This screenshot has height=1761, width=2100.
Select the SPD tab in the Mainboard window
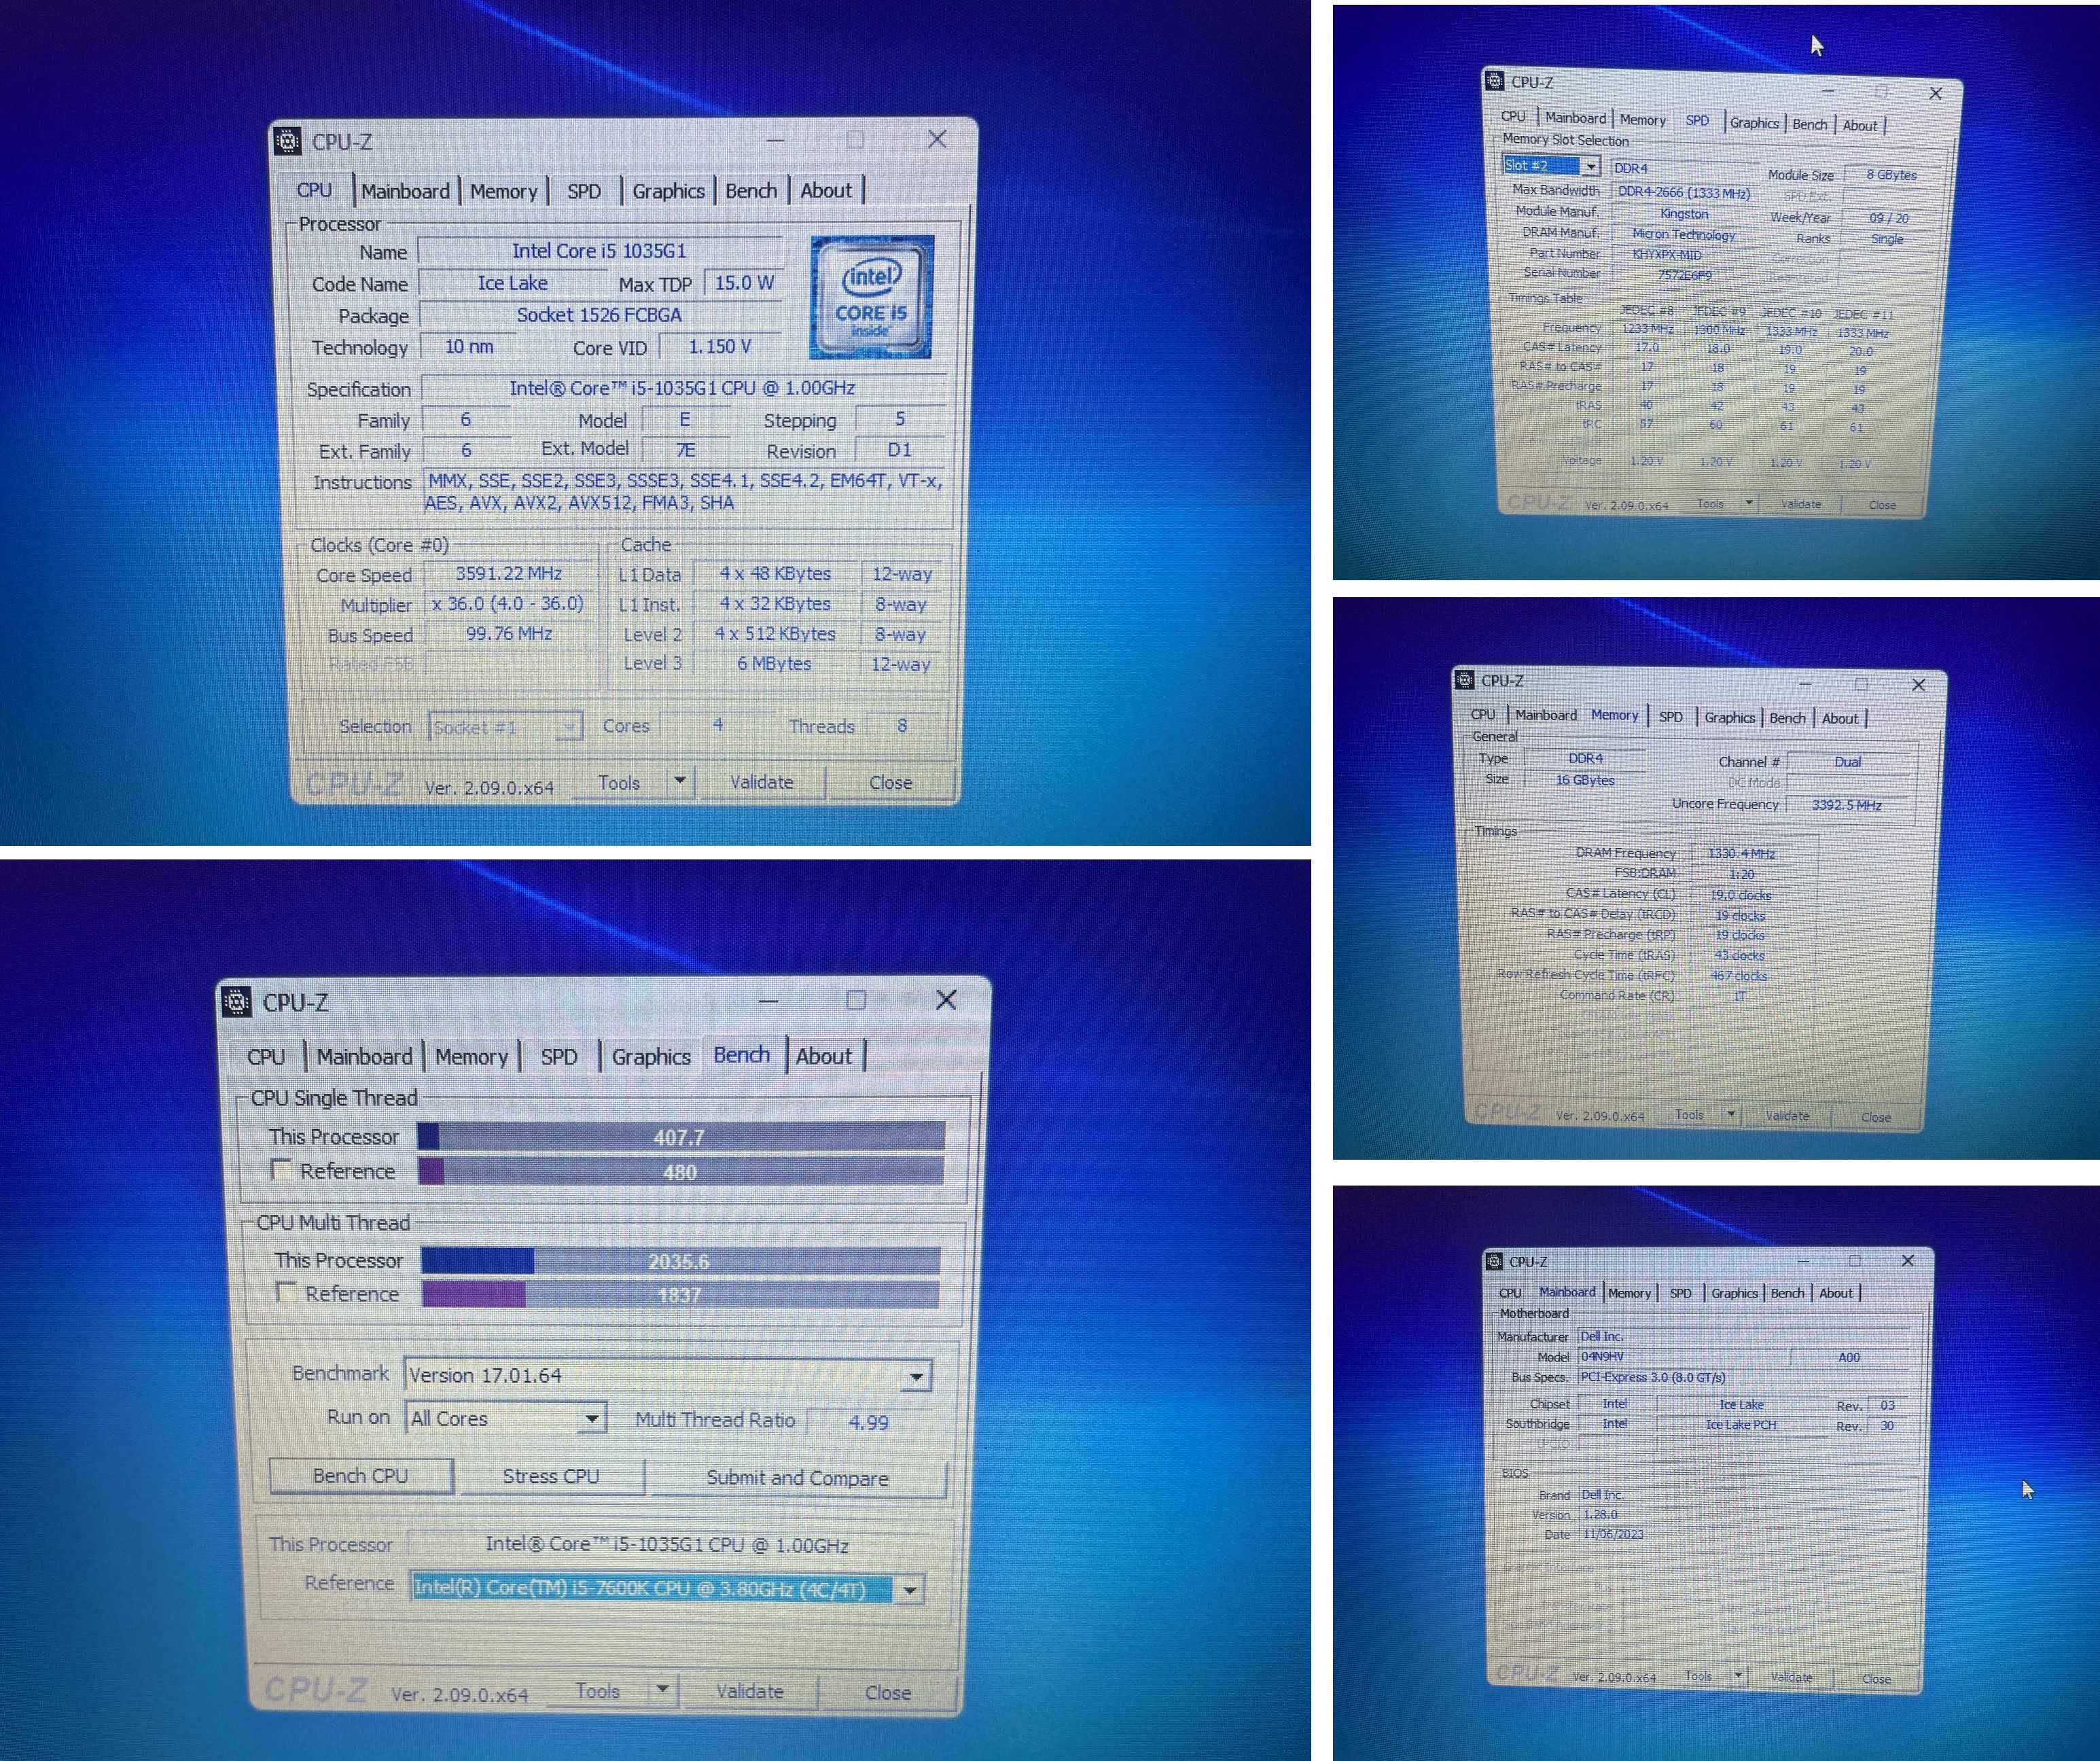pyautogui.click(x=1681, y=1293)
